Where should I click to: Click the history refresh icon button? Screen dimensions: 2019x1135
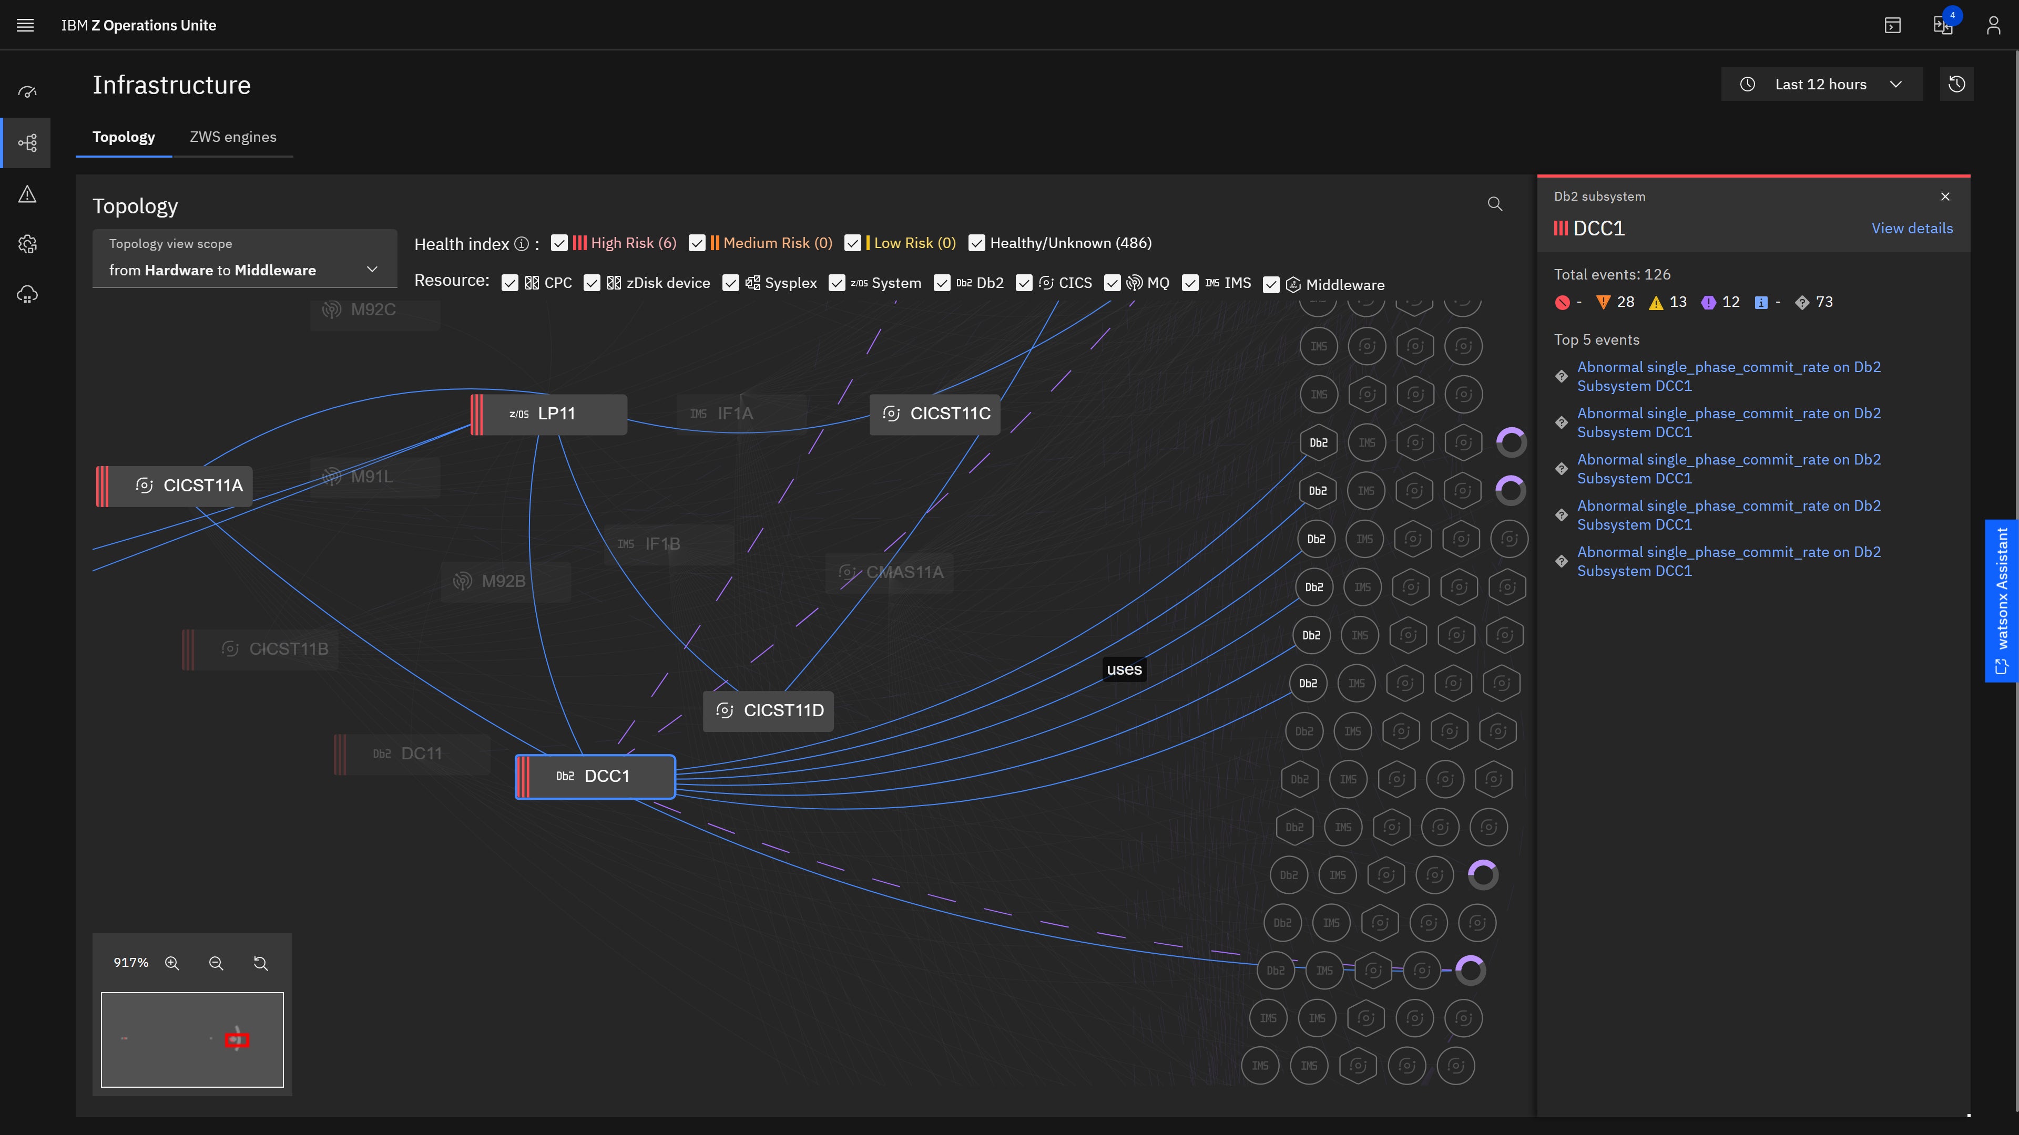click(1957, 84)
